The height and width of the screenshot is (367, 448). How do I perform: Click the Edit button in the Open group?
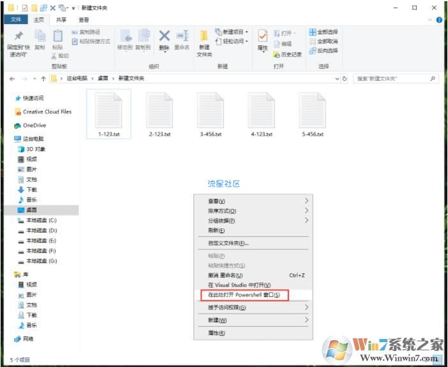pyautogui.click(x=283, y=44)
